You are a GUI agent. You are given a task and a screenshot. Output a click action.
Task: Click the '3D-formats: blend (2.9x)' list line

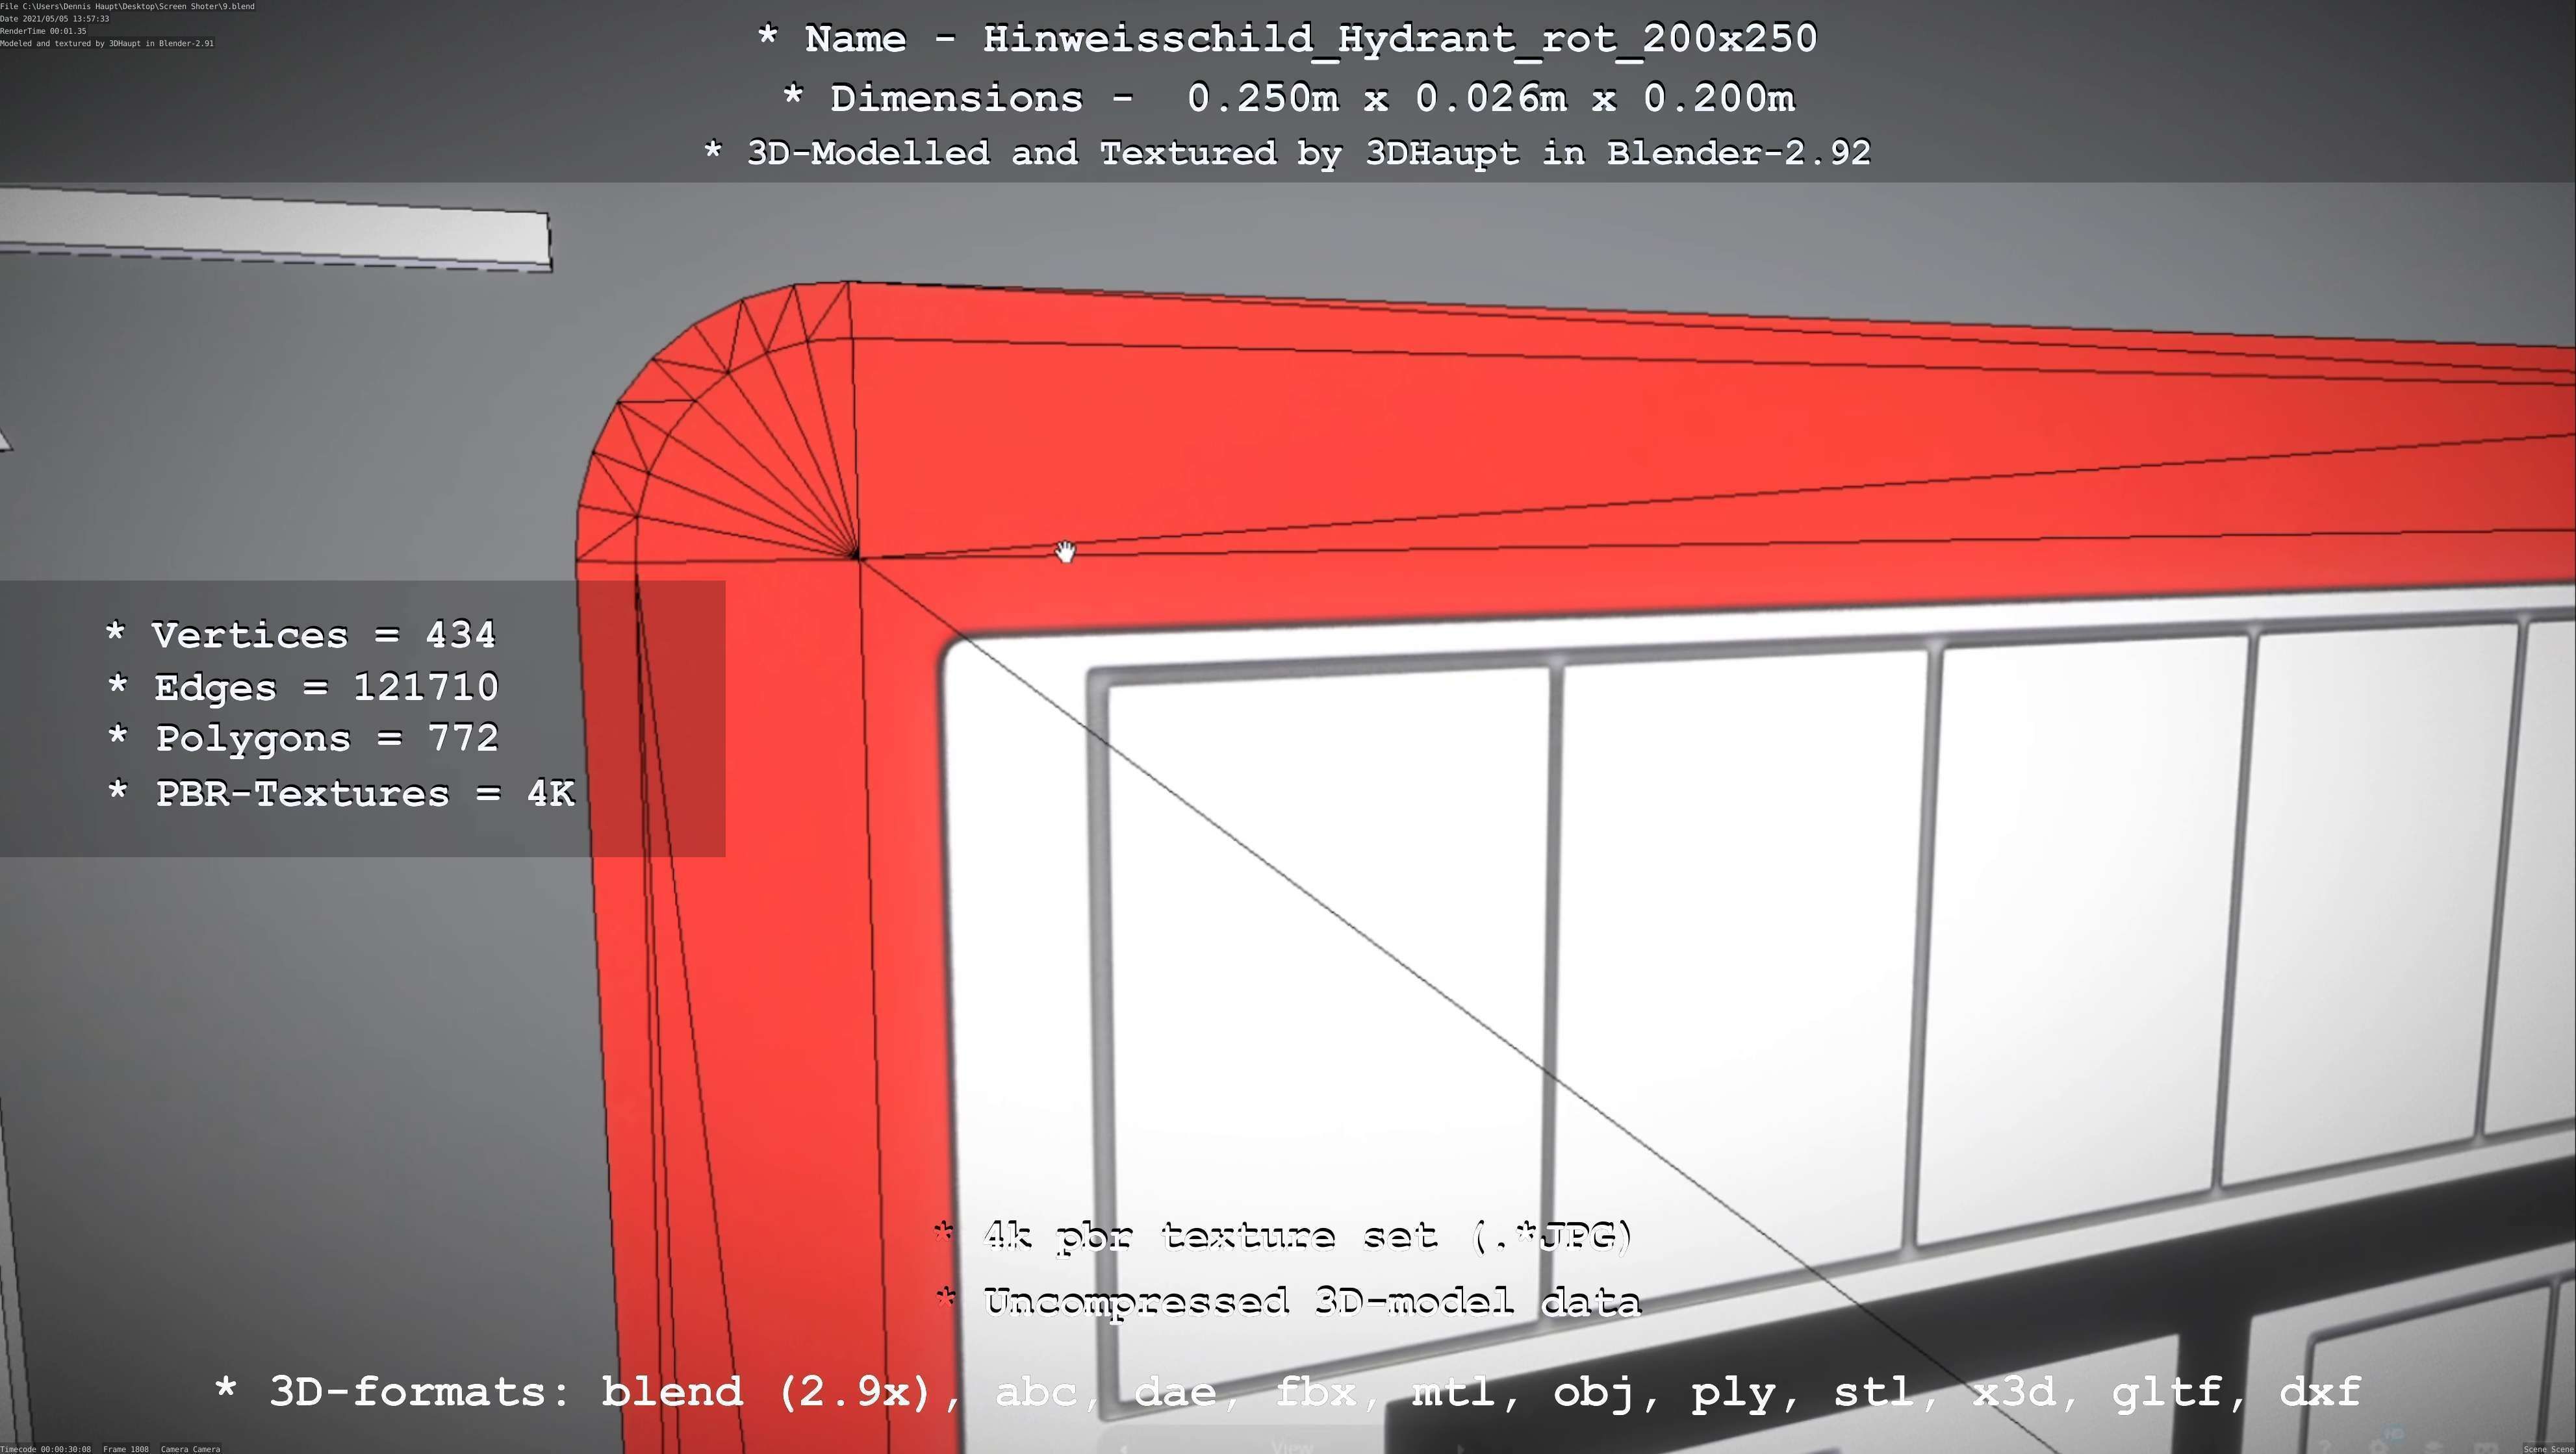click(x=1288, y=1392)
